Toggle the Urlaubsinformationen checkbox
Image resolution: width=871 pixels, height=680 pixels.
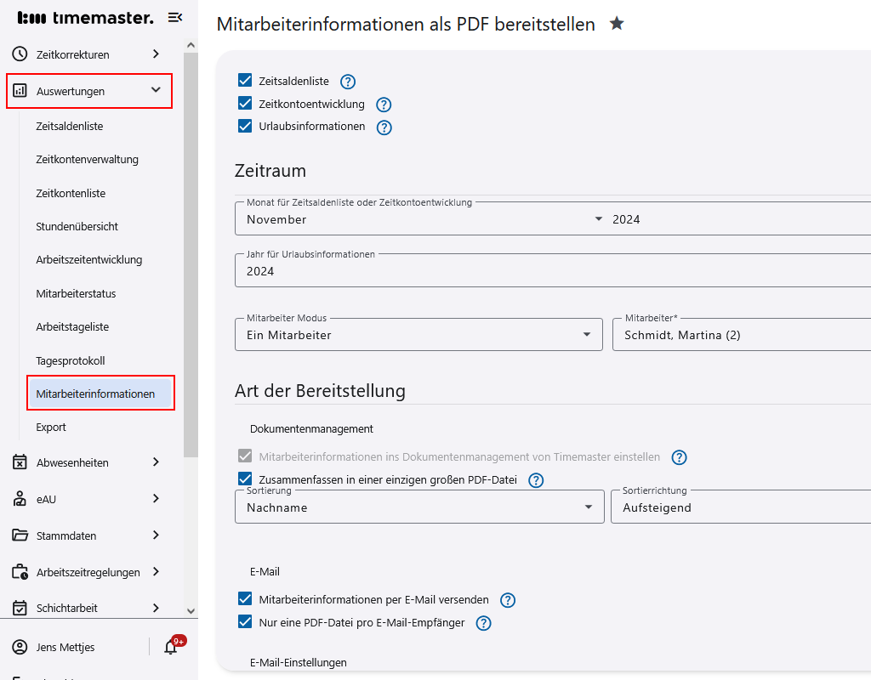pyautogui.click(x=245, y=127)
